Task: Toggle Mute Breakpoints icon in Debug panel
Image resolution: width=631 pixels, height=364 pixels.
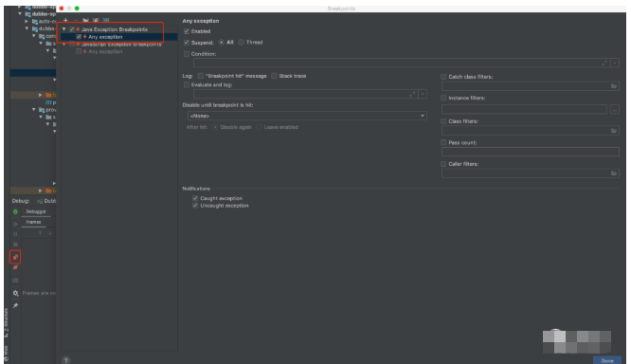Action: coord(15,267)
